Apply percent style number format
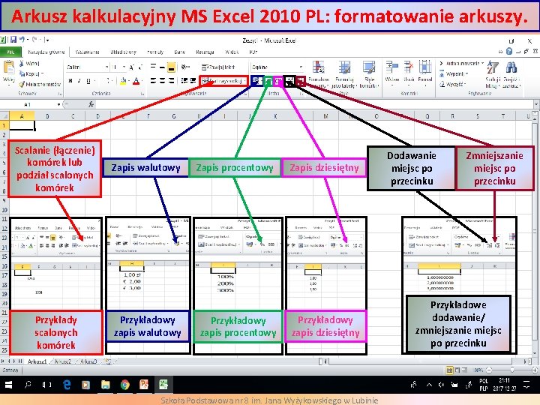The width and height of the screenshot is (540, 405). coord(269,81)
